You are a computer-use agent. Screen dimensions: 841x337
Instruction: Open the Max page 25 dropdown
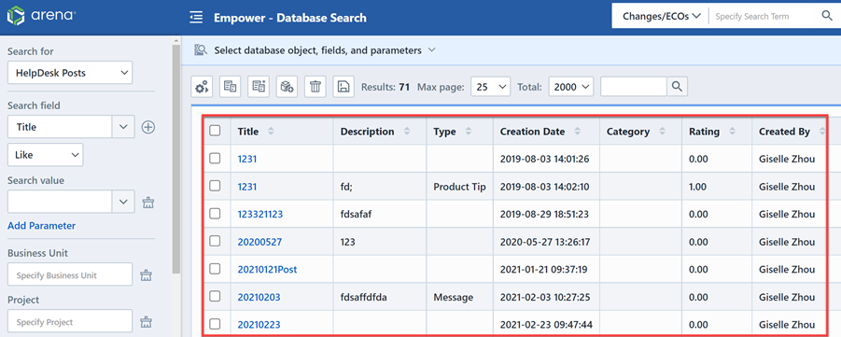490,87
